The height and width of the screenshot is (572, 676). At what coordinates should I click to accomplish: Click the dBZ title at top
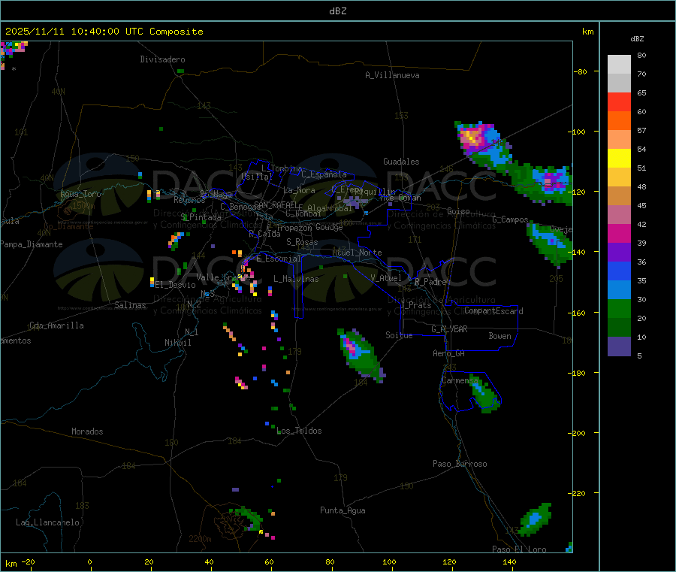pos(337,11)
